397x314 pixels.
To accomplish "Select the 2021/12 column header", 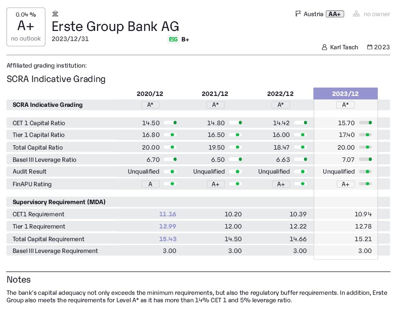I will [x=215, y=94].
